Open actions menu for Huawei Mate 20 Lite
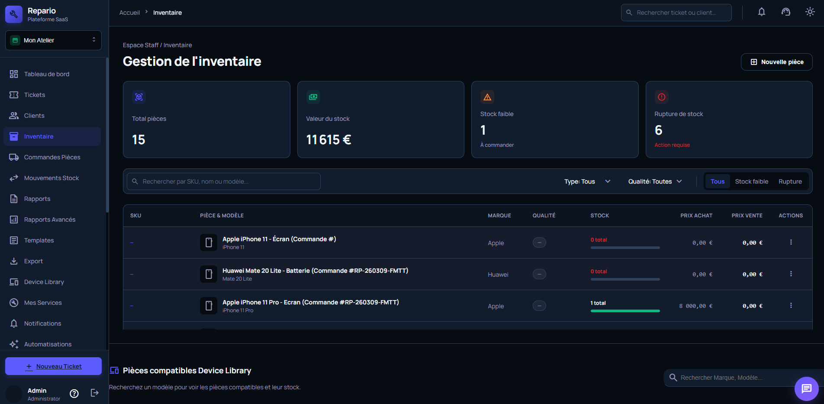 click(x=791, y=274)
